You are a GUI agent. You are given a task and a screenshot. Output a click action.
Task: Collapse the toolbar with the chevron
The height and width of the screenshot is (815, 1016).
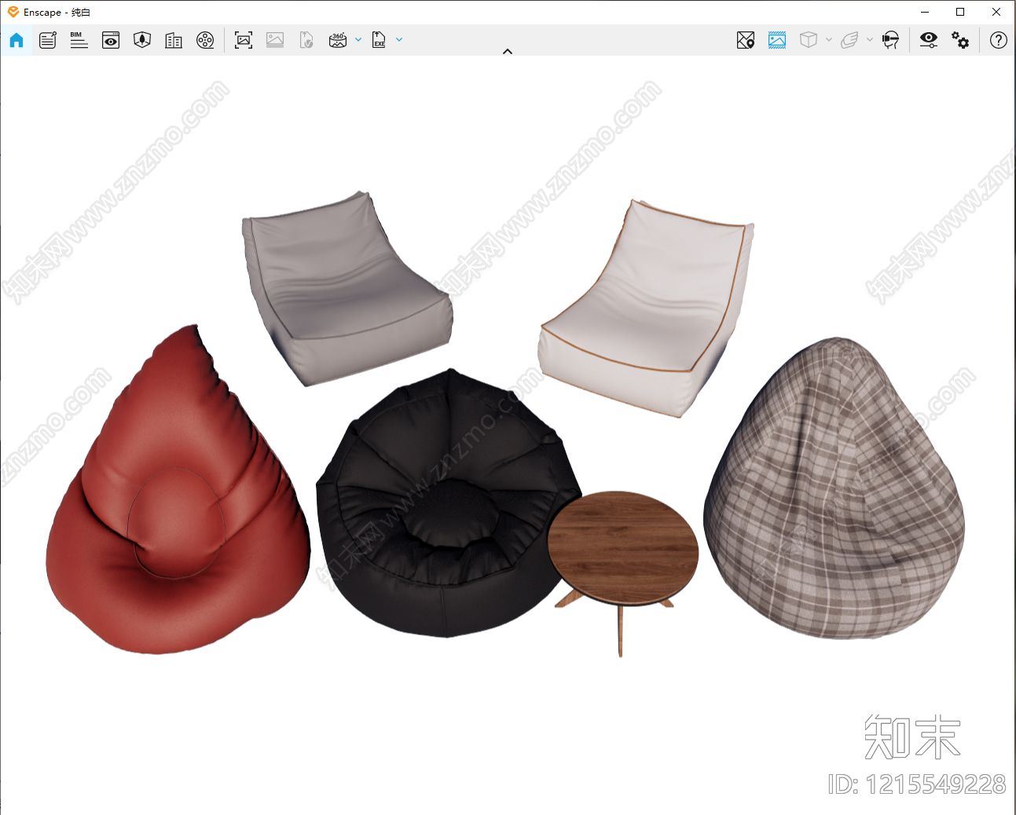point(508,51)
